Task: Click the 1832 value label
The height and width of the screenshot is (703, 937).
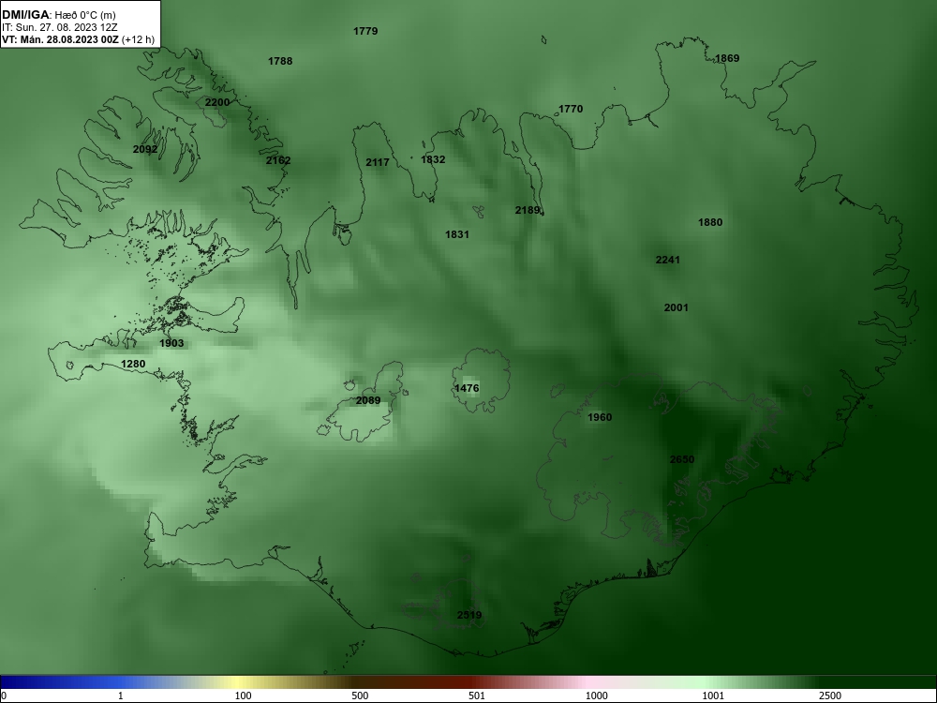Action: coord(433,159)
